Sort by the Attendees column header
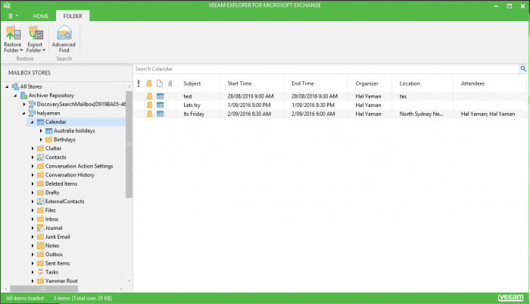530x304 pixels. [472, 83]
